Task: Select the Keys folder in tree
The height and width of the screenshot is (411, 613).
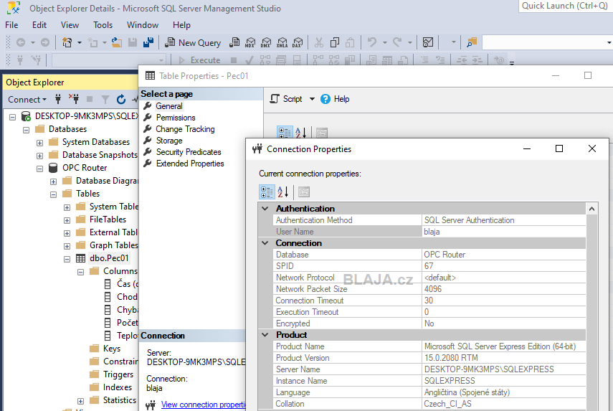Action: click(111, 349)
